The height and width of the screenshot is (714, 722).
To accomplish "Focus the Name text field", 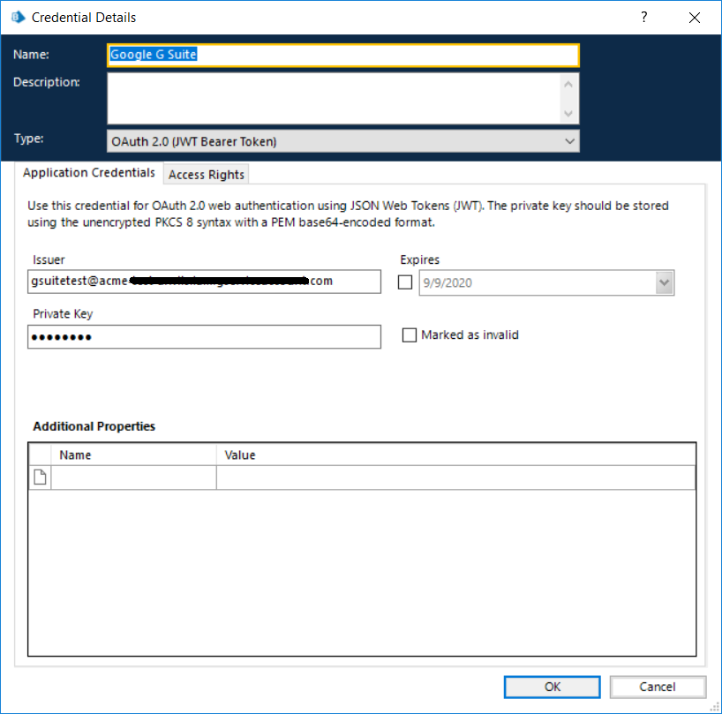I will [342, 55].
